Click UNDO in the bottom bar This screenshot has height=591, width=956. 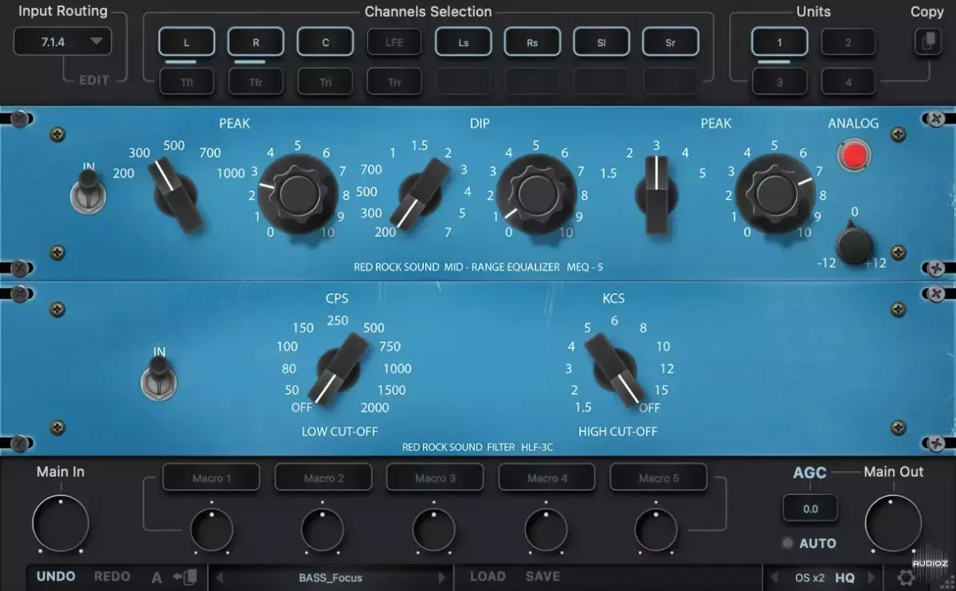56,577
